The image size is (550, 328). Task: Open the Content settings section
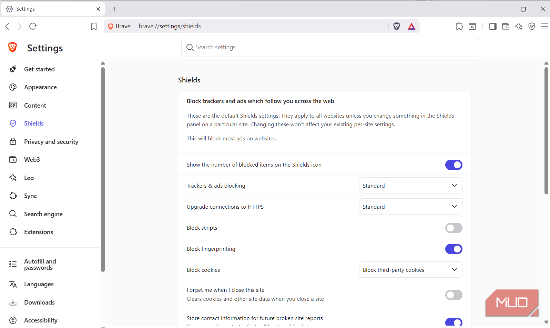click(x=35, y=105)
